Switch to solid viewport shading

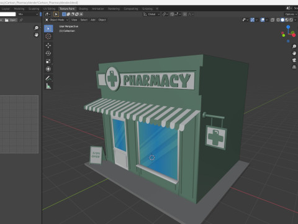pyautogui.click(x=282, y=20)
